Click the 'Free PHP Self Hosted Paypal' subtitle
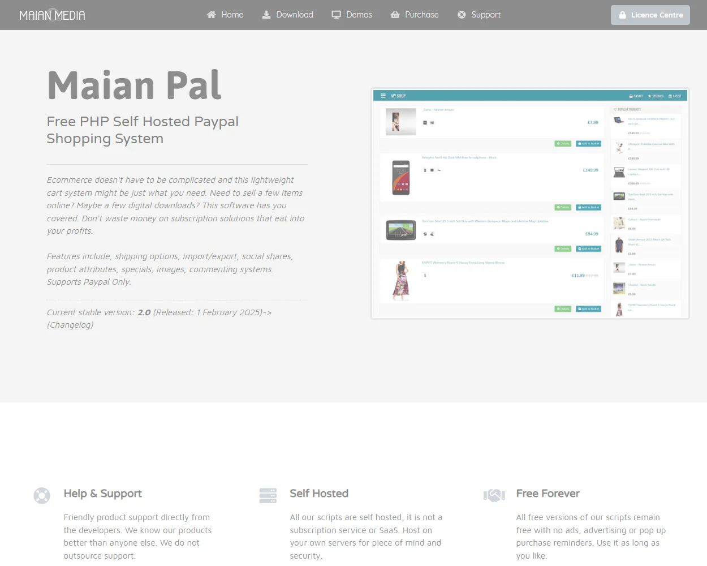 [143, 122]
